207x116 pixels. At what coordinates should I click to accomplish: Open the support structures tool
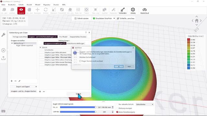pos(70,11)
